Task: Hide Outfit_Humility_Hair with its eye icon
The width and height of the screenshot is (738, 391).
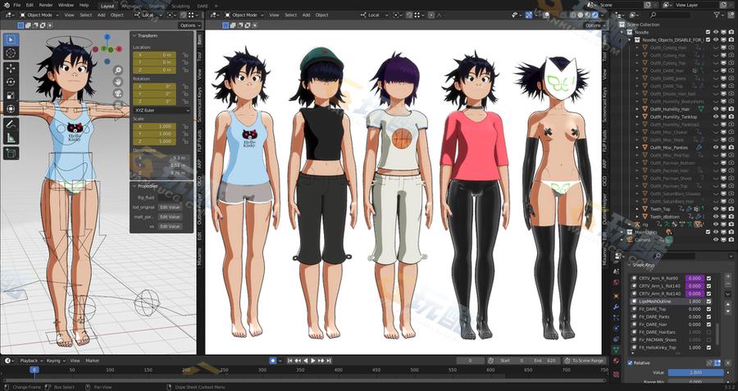Action: coord(715,109)
